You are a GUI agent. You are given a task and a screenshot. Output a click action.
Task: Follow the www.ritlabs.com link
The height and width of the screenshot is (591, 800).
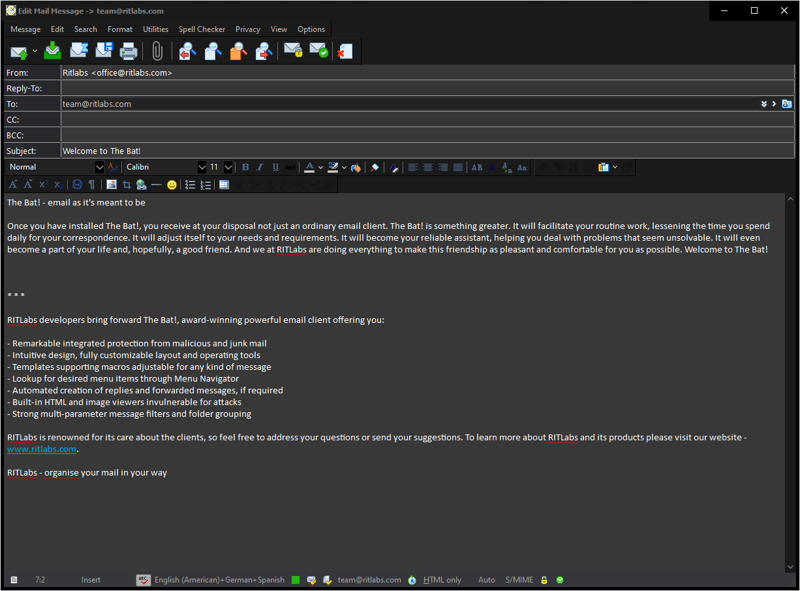tap(42, 449)
